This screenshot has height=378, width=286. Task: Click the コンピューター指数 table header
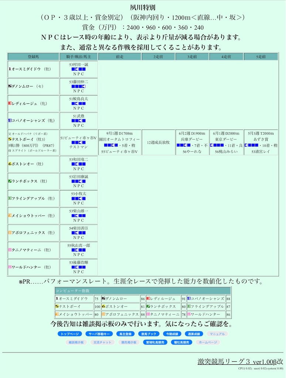pyautogui.click(x=143, y=291)
